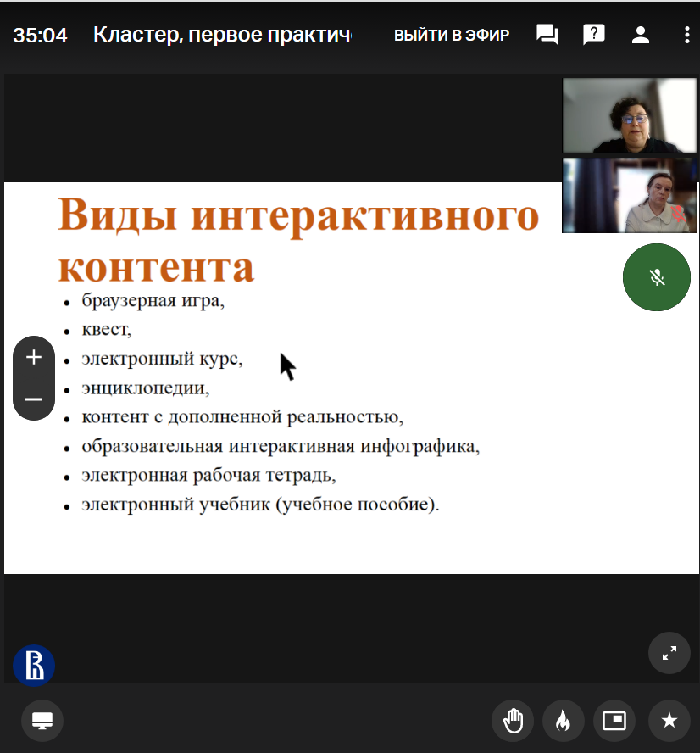
Task: Click the 35:04 session timer
Action: tap(40, 35)
